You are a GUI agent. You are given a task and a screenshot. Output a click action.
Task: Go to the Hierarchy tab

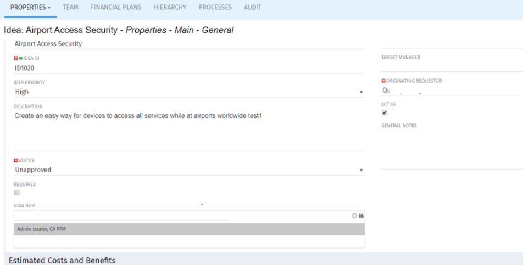170,7
